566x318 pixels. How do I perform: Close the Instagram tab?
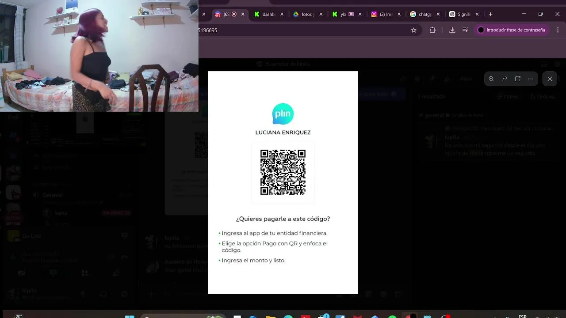[x=399, y=14]
